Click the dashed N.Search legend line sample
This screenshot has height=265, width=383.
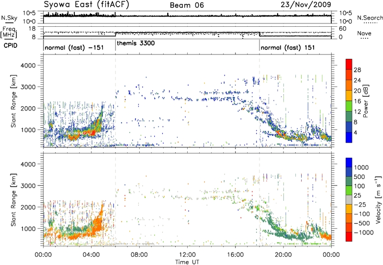point(370,23)
